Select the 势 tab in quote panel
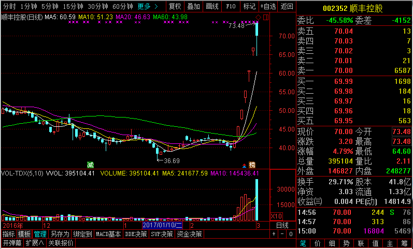Image resolution: width=413 pixels, height=249 pixels. coord(346,243)
